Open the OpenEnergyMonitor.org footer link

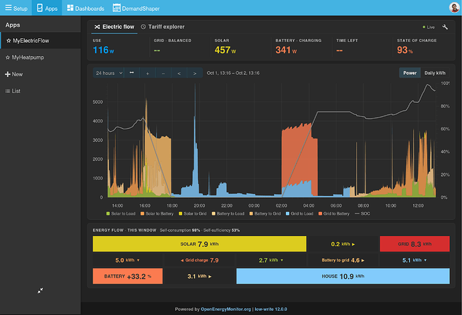point(226,309)
